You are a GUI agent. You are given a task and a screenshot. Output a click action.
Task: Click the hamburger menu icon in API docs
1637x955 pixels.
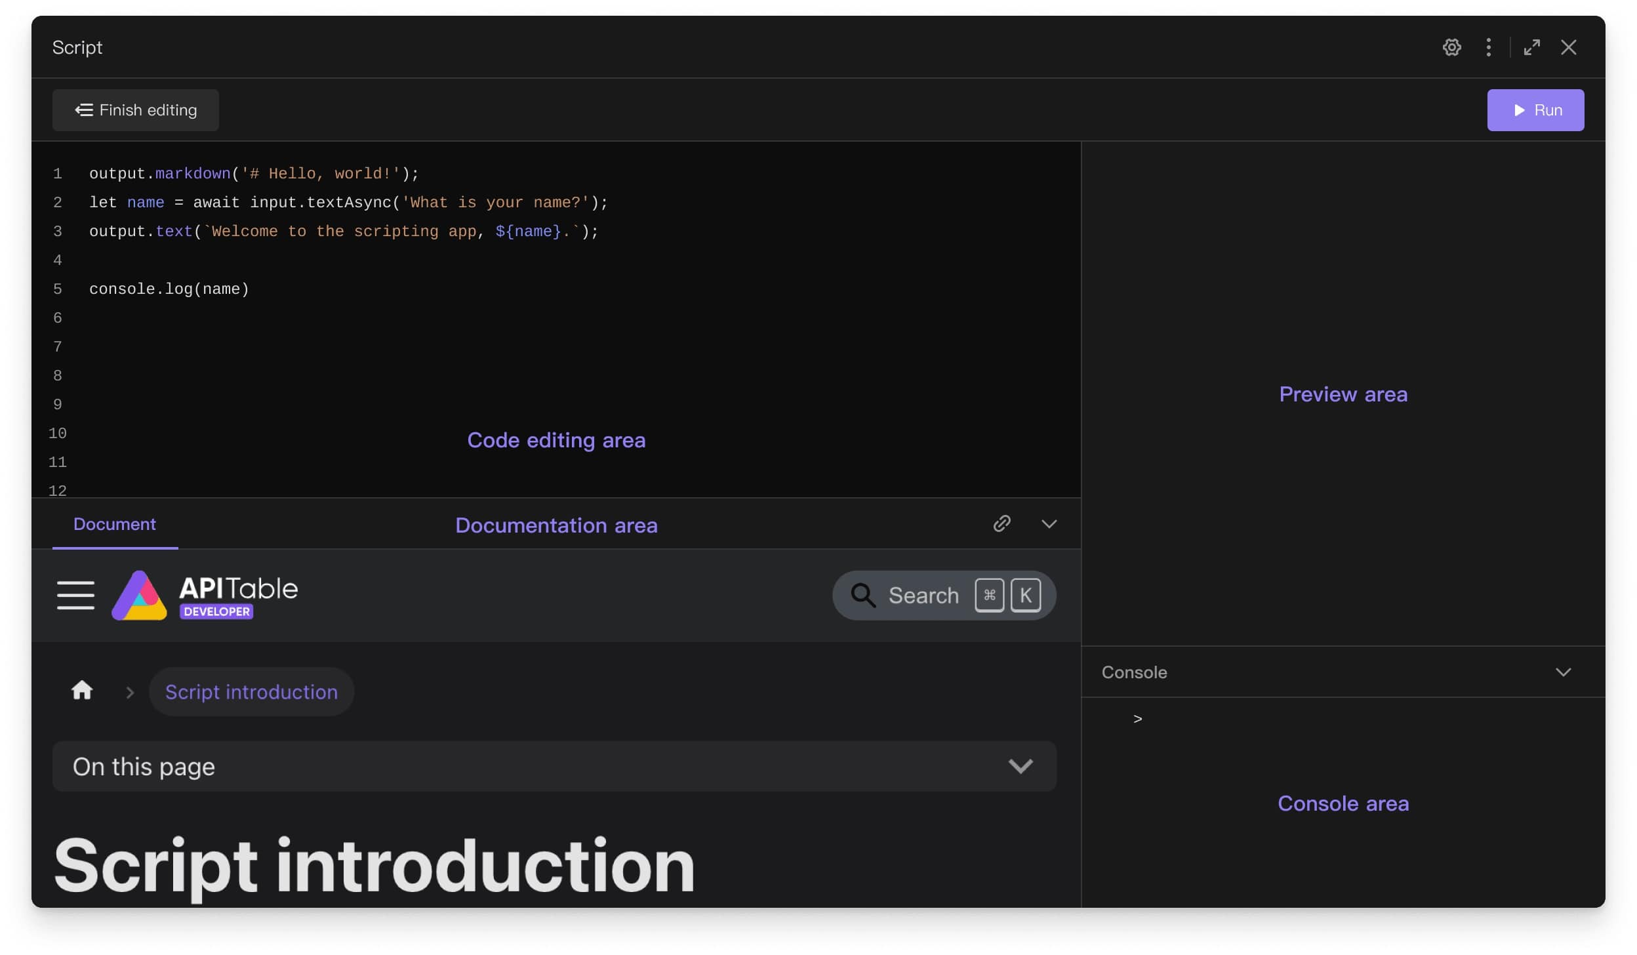pyautogui.click(x=75, y=595)
